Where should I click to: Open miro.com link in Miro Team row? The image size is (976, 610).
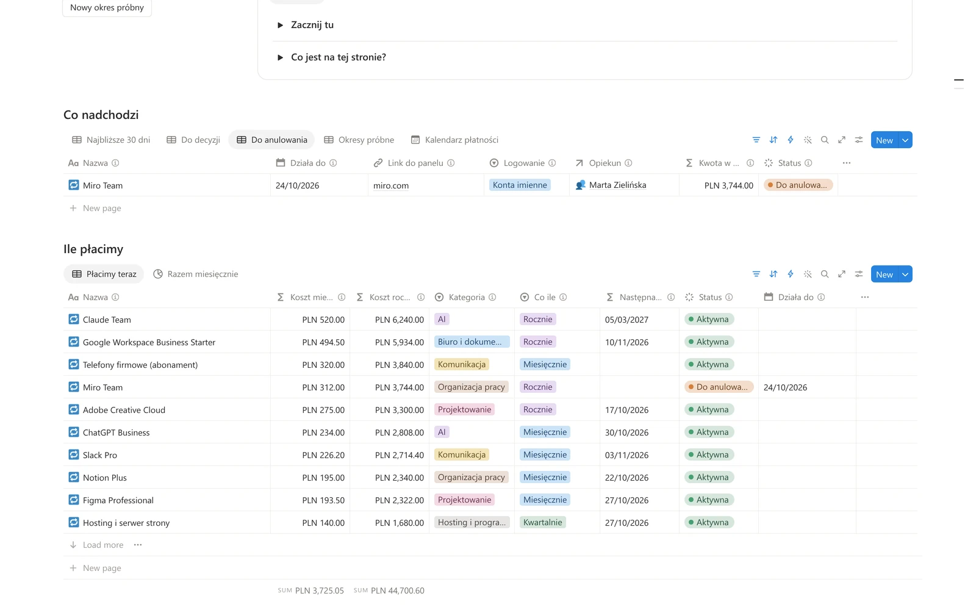(x=391, y=185)
